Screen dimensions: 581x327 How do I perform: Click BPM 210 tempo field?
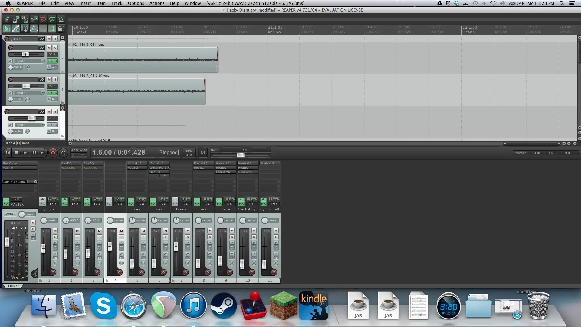click(189, 153)
